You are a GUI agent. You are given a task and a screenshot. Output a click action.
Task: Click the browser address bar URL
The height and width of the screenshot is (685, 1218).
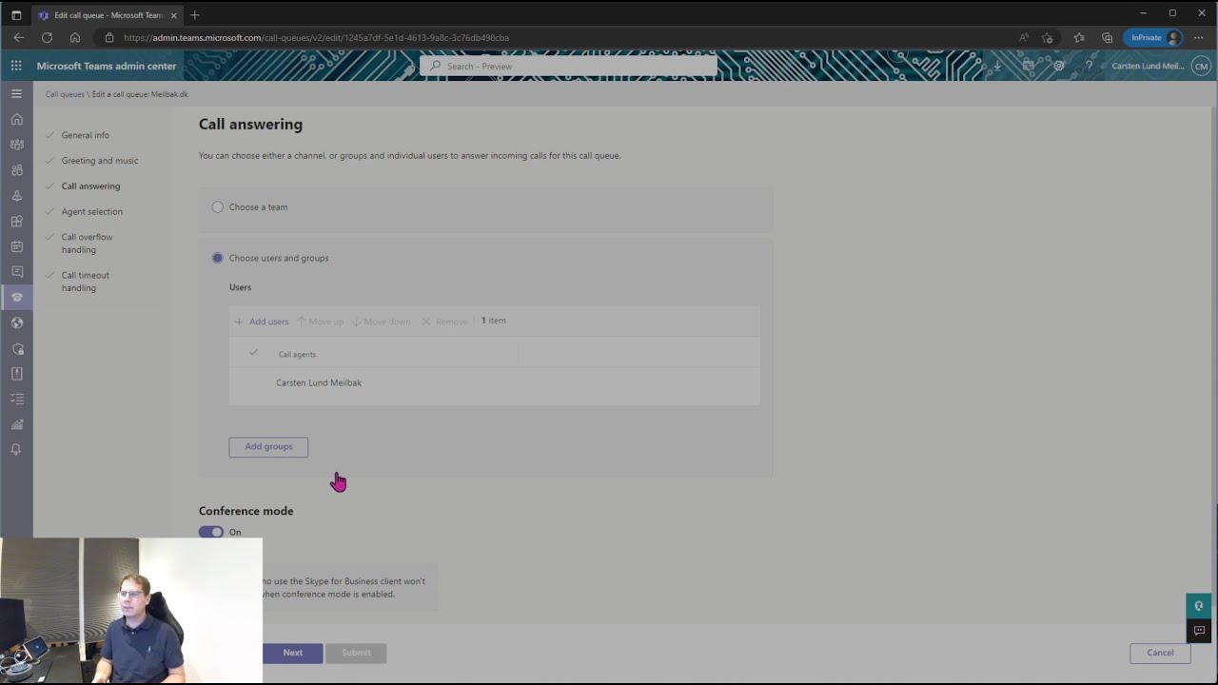(316, 38)
